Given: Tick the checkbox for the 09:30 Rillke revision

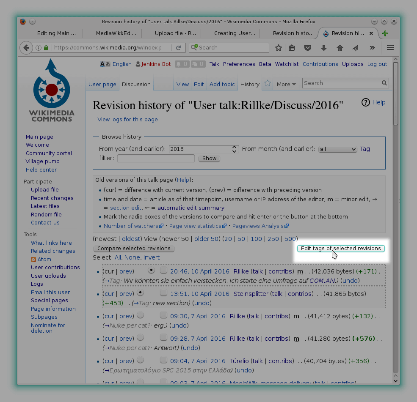Looking at the screenshot, I should click(x=163, y=316).
